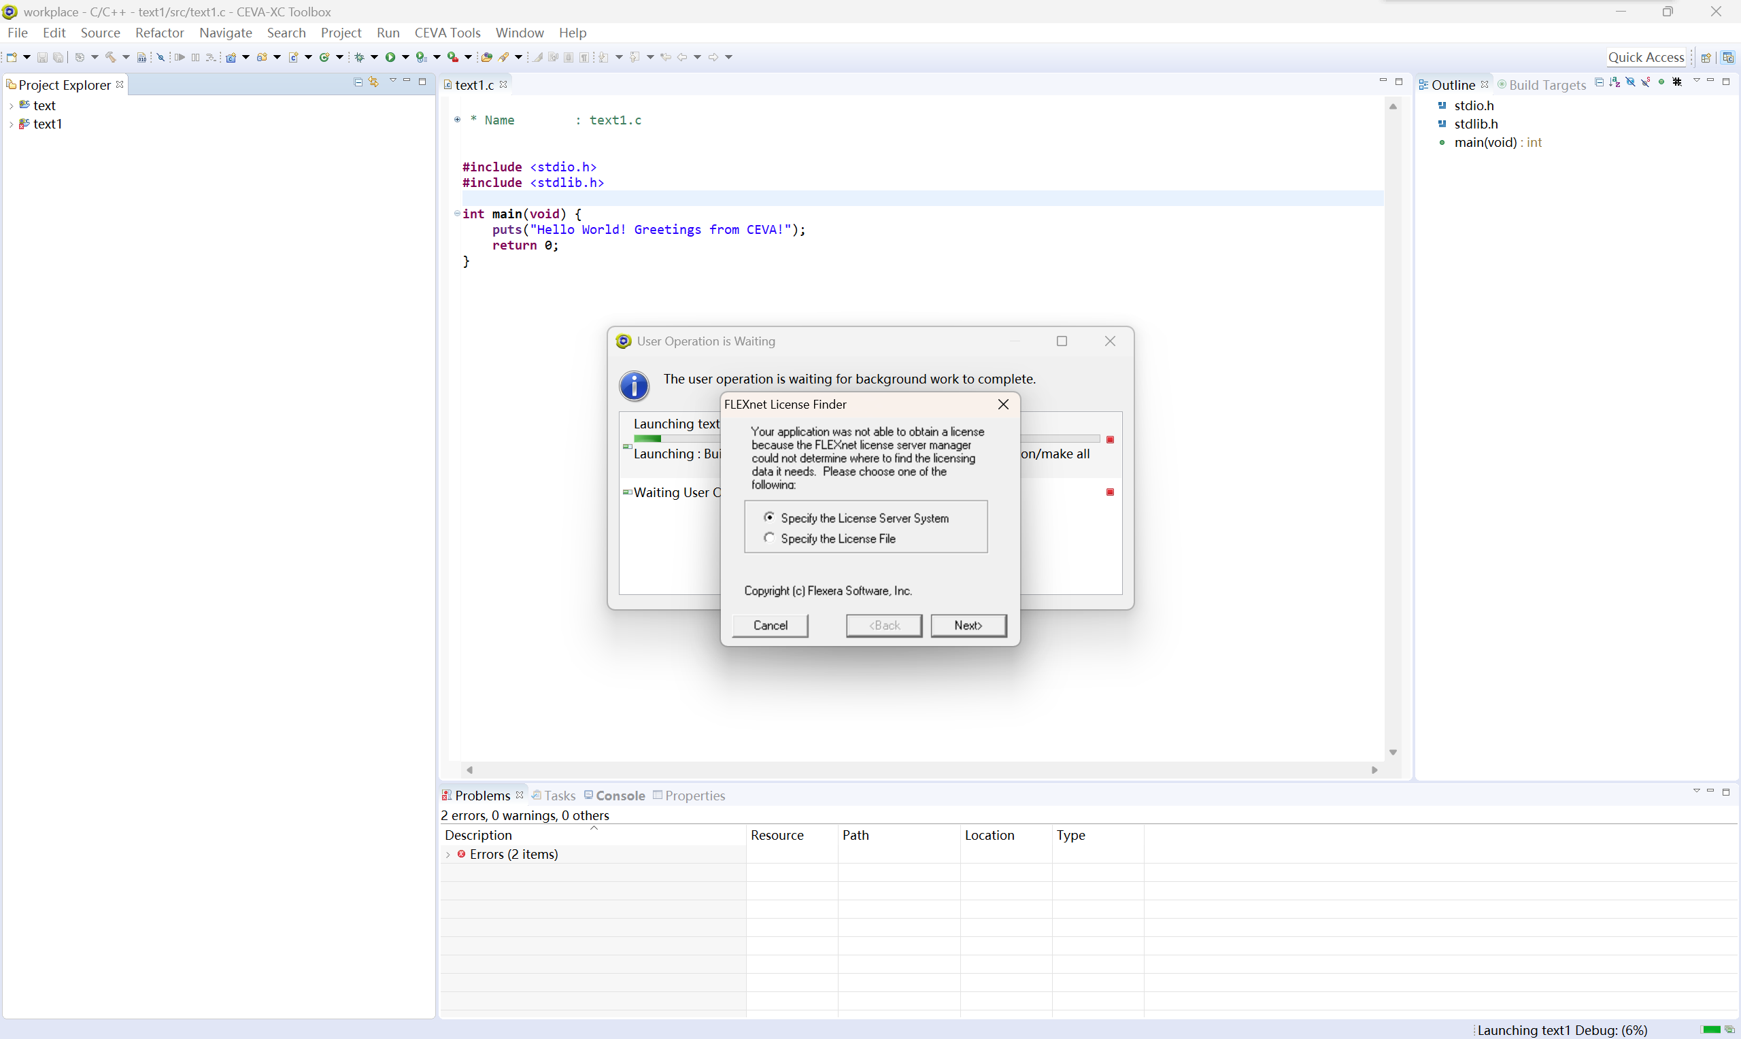This screenshot has width=1741, height=1039.
Task: Click the New Class green C icon
Action: 324,57
